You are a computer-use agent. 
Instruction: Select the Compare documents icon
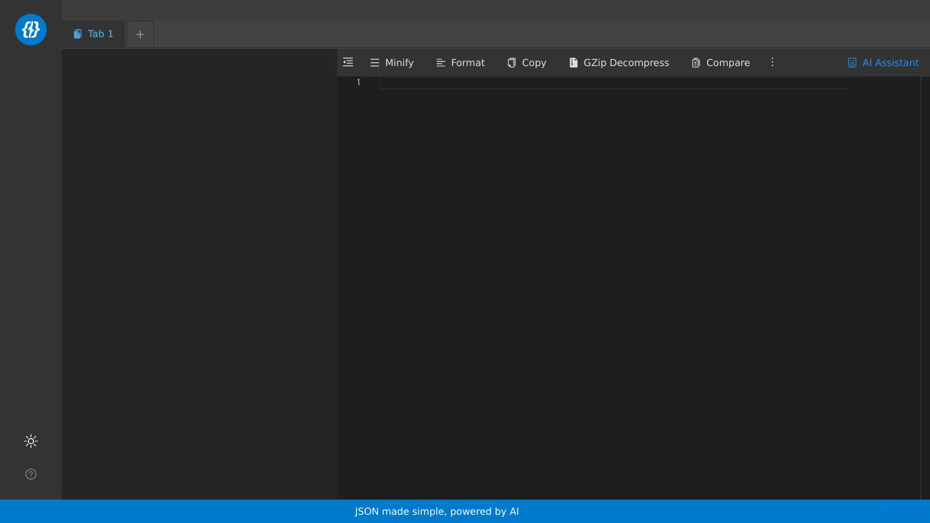(695, 63)
